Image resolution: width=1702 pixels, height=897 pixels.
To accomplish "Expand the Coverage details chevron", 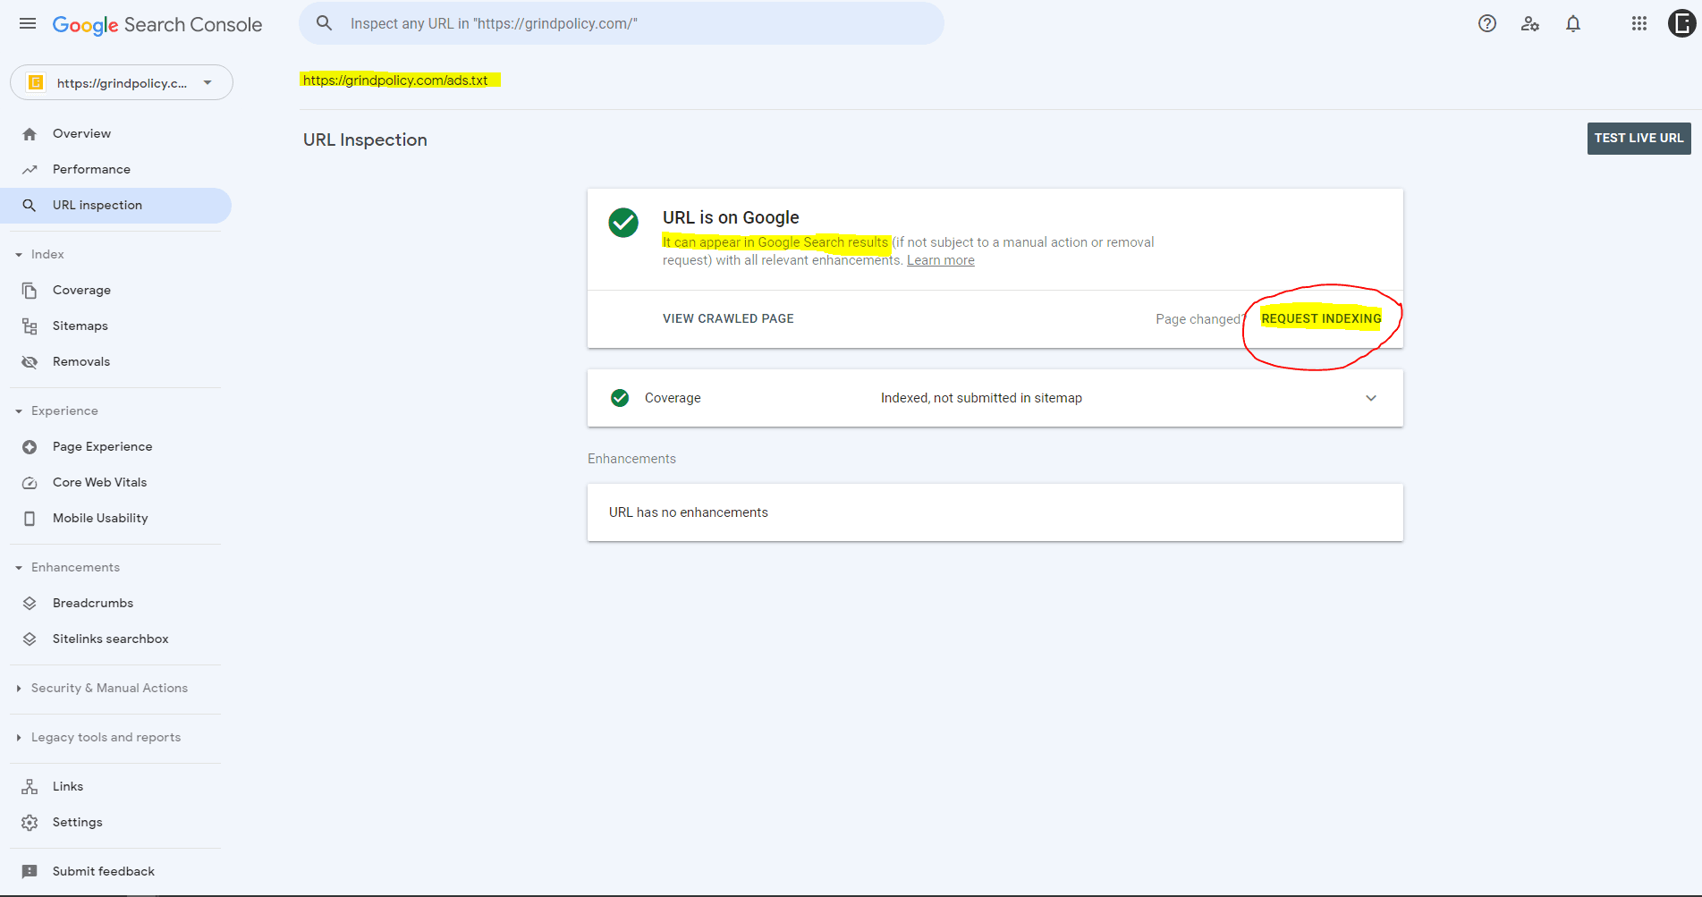I will [1371, 398].
